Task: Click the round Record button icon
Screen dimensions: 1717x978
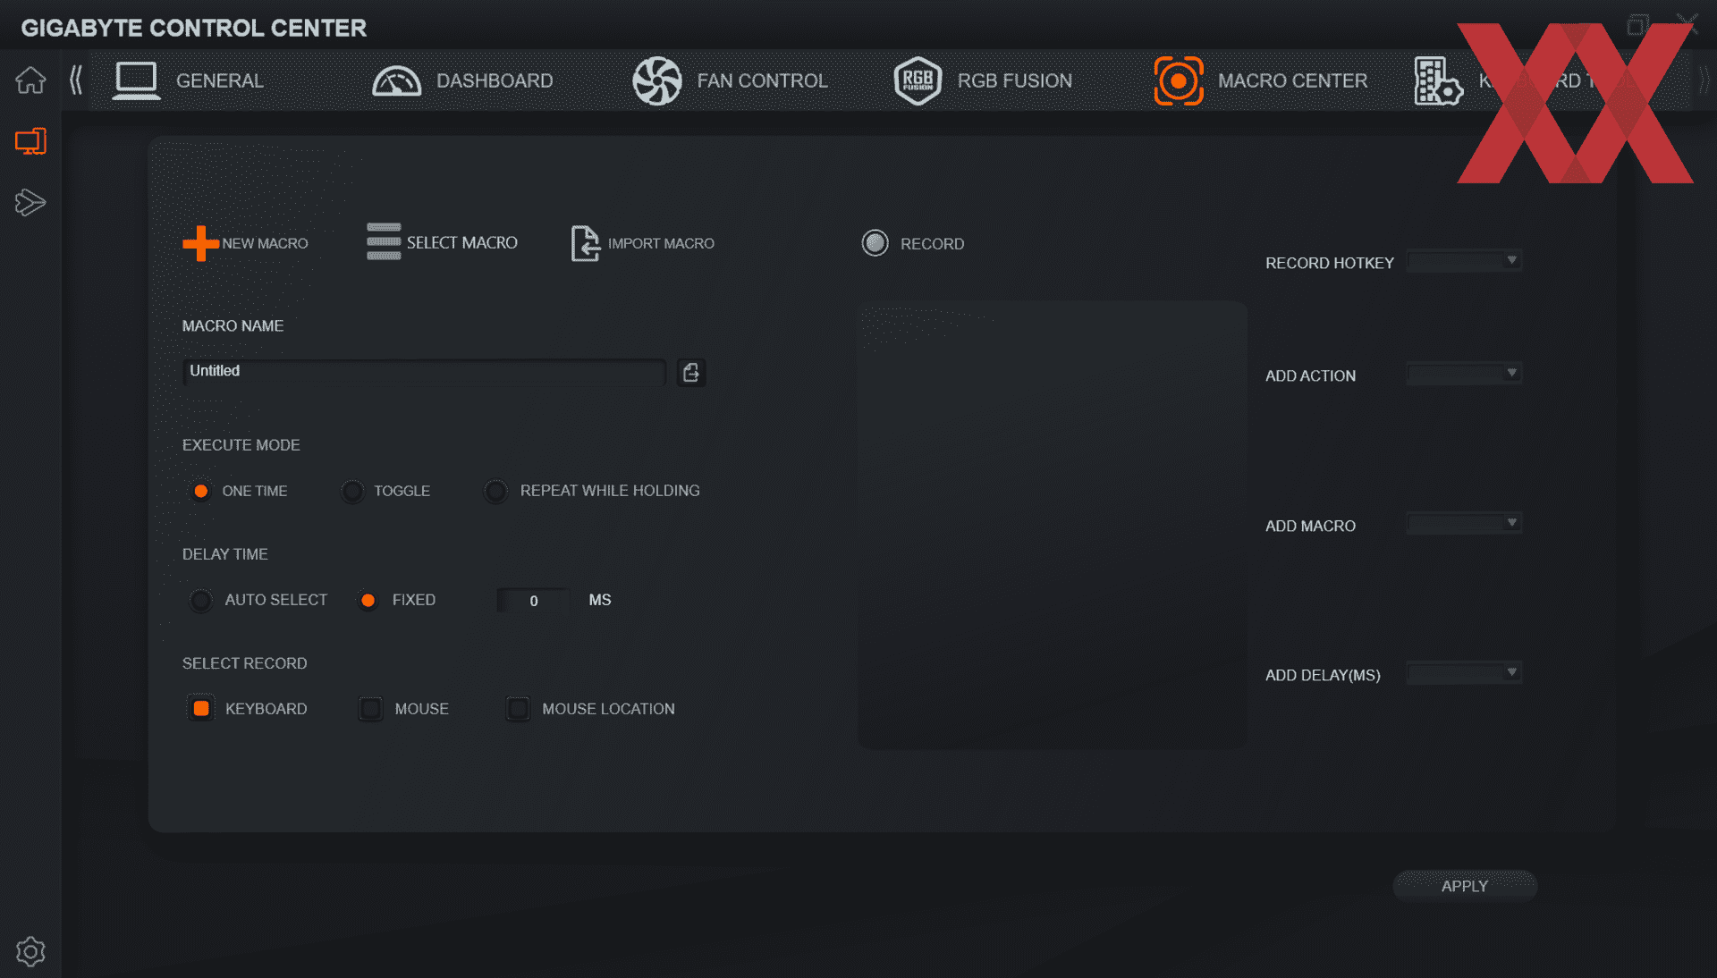Action: pos(875,243)
